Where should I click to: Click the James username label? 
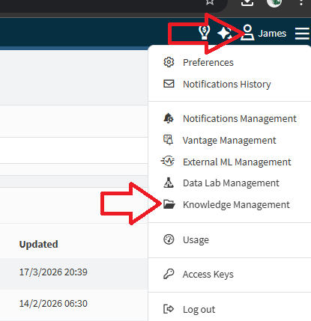[272, 34]
